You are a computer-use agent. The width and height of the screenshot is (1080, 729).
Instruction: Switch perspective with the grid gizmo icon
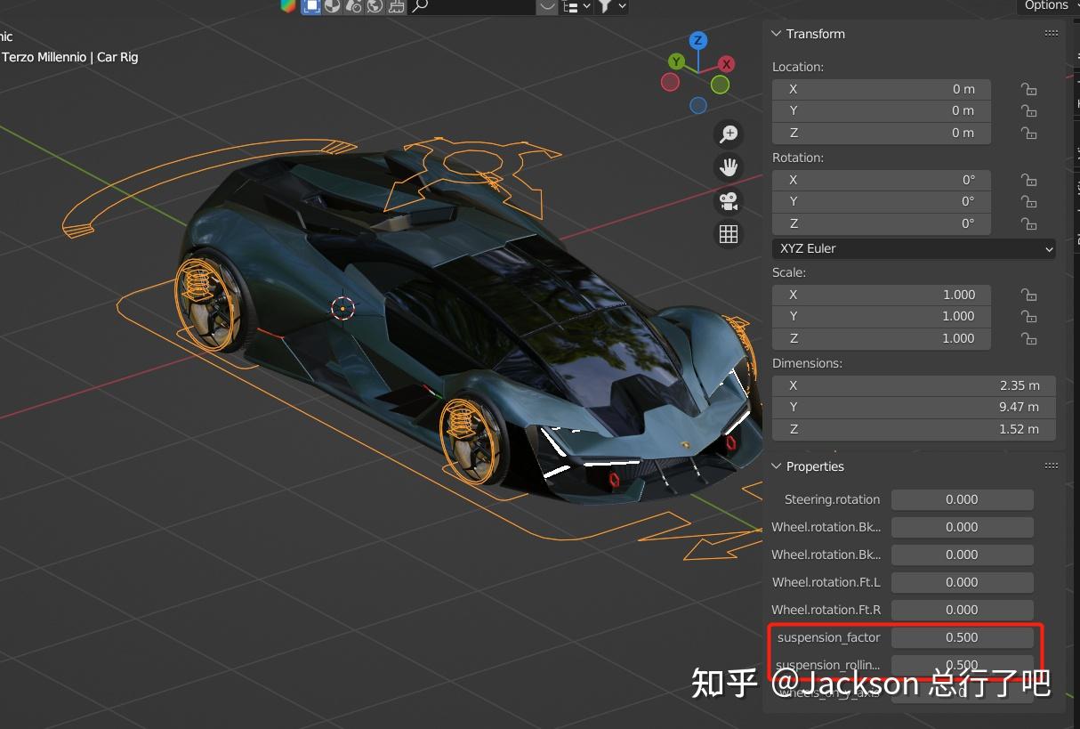click(x=728, y=233)
